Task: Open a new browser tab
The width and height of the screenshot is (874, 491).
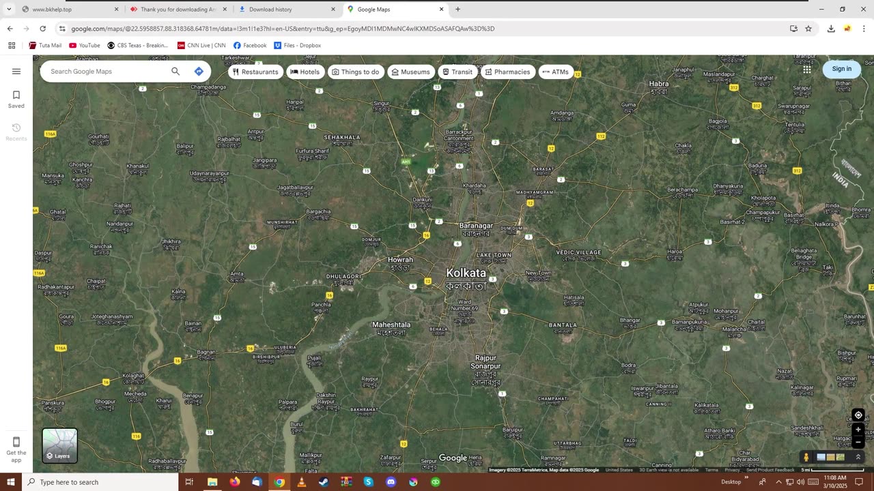Action: tap(457, 10)
